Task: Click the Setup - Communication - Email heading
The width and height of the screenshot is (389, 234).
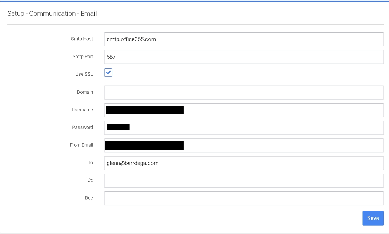Action: pos(52,14)
